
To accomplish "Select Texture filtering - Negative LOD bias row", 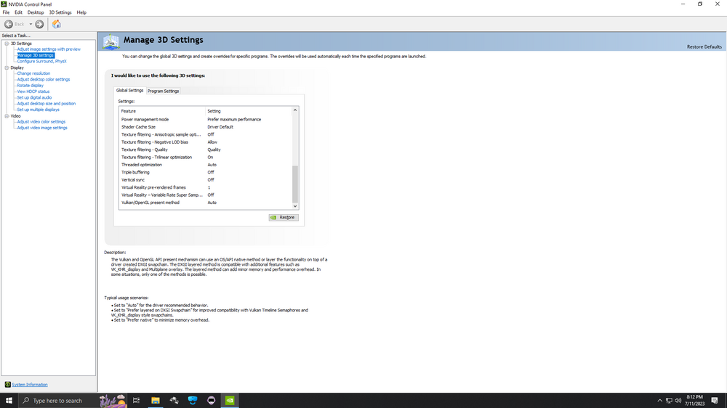I will (206, 142).
